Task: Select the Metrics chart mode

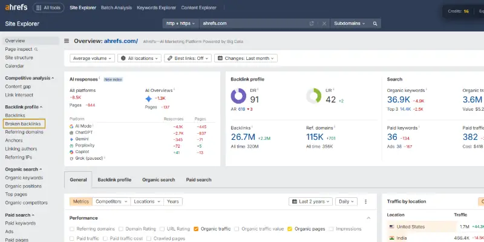Action: [x=81, y=201]
